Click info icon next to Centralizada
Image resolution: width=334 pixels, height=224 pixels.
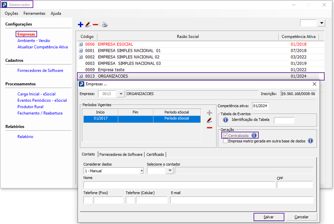(254, 135)
